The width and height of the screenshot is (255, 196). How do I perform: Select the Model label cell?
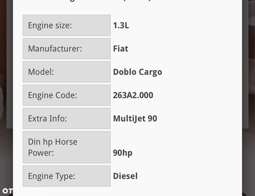(67, 72)
